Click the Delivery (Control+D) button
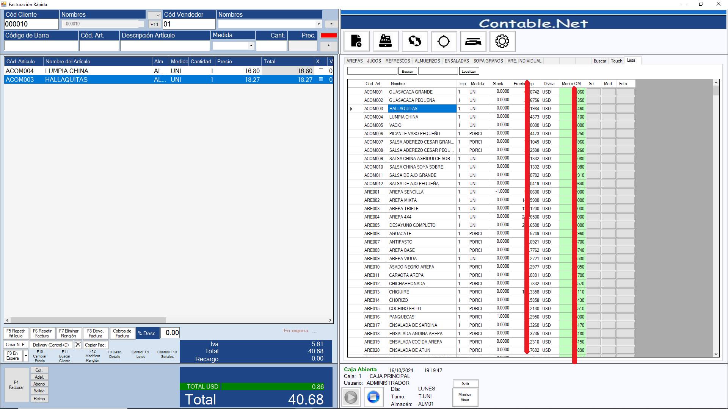 click(51, 345)
